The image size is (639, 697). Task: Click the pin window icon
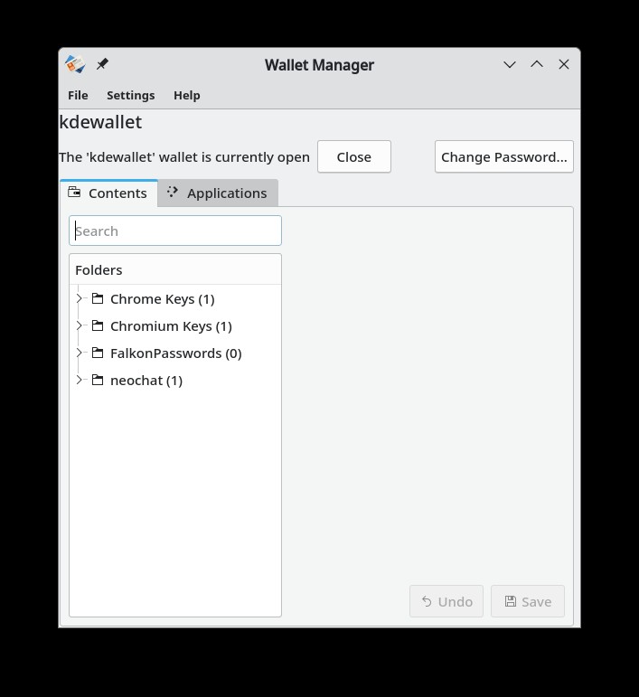point(102,64)
